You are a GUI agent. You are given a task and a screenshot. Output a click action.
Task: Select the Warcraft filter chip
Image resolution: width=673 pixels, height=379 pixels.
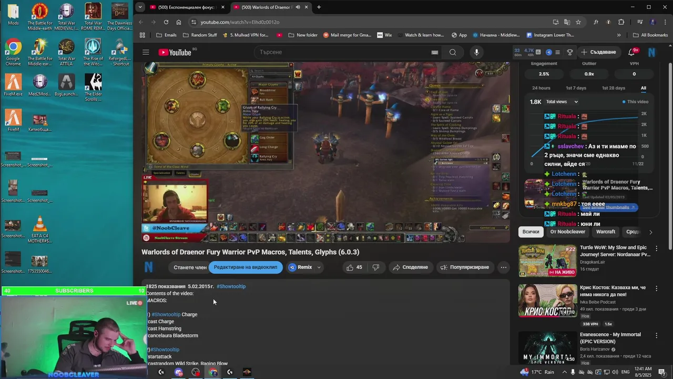(x=606, y=232)
